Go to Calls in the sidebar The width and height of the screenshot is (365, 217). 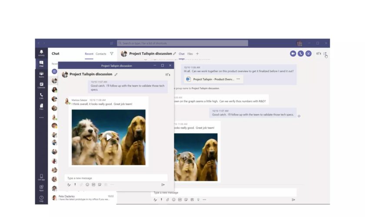pos(41,95)
